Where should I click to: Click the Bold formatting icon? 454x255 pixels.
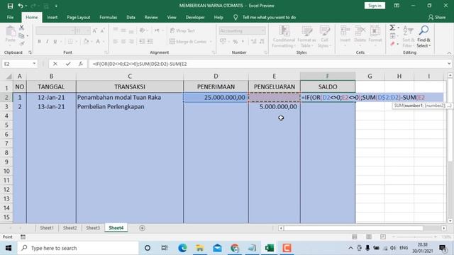pyautogui.click(x=40, y=42)
